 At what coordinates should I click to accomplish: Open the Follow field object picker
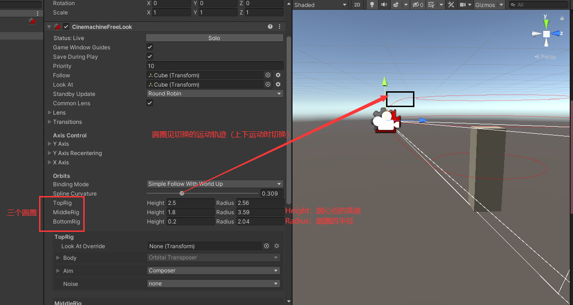click(267, 75)
